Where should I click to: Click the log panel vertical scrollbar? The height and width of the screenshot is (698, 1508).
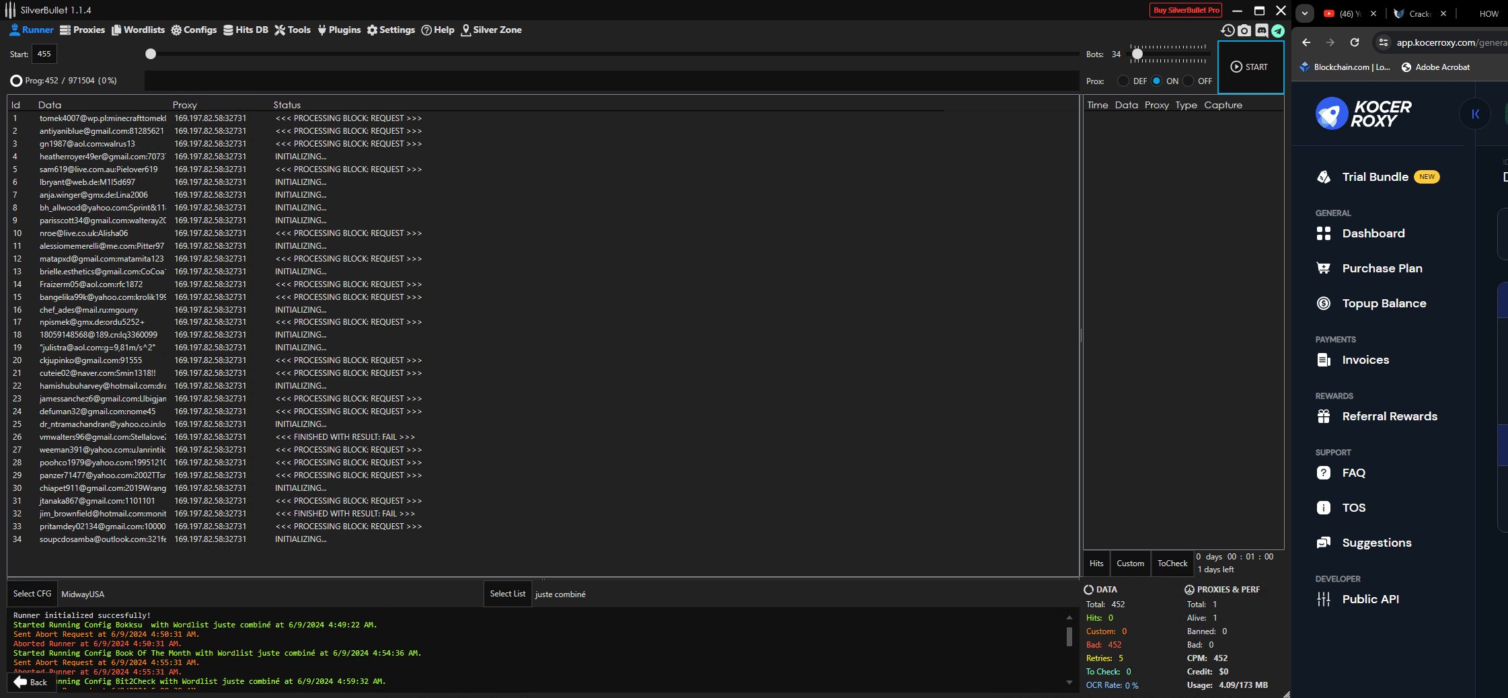click(x=1069, y=637)
